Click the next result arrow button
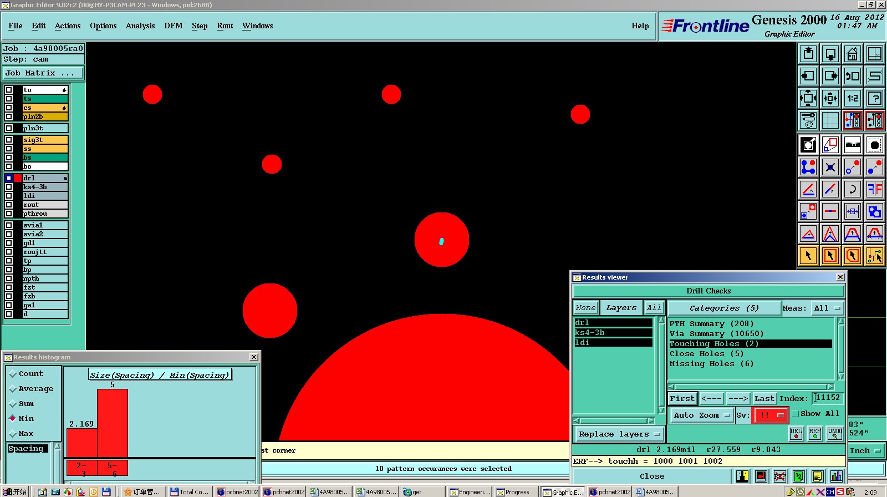Screen dimensions: 887x497 (738, 399)
